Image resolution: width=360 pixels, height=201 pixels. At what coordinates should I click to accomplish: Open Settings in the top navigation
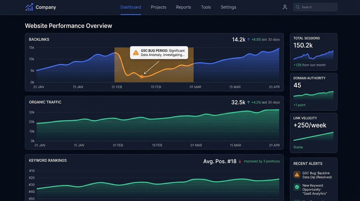click(x=228, y=7)
